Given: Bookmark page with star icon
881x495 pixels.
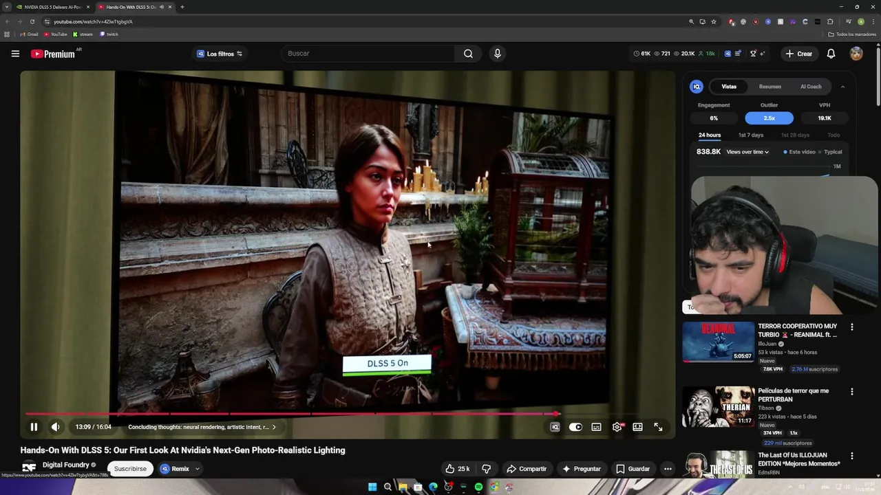Looking at the screenshot, I should click(x=714, y=21).
